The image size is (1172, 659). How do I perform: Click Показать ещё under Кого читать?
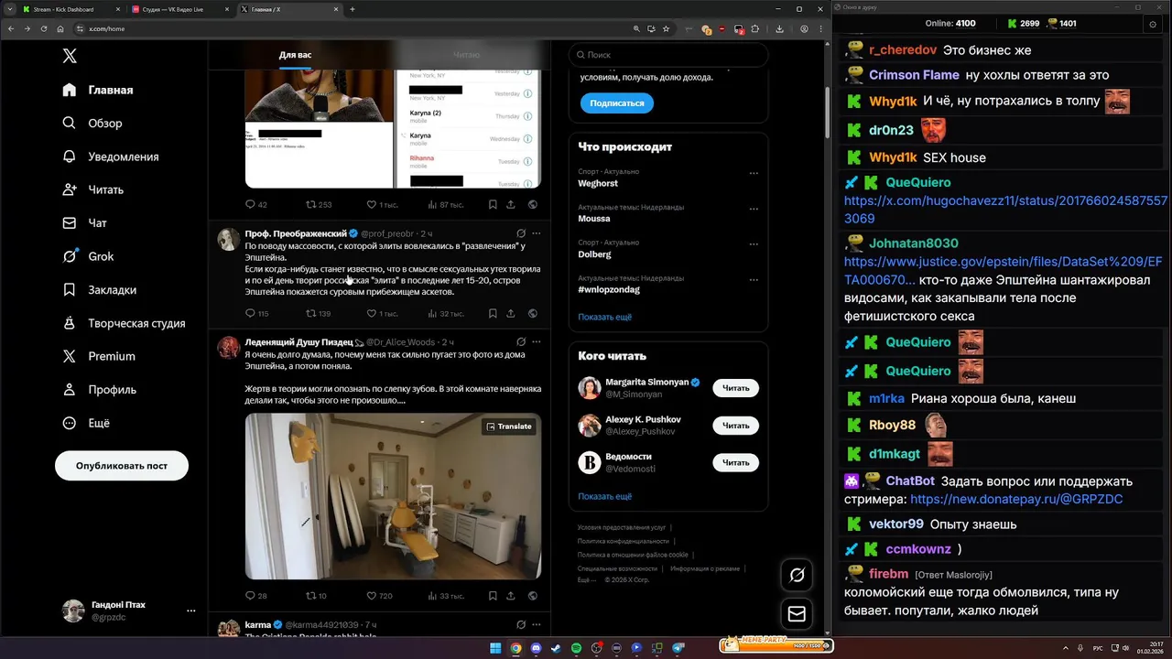point(604,496)
